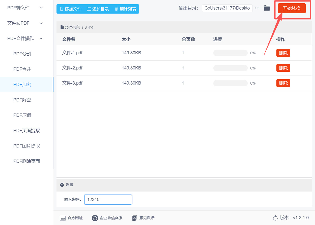Expand the 文件转PDF menu
Screen dimensions: 315x225
(25, 23)
